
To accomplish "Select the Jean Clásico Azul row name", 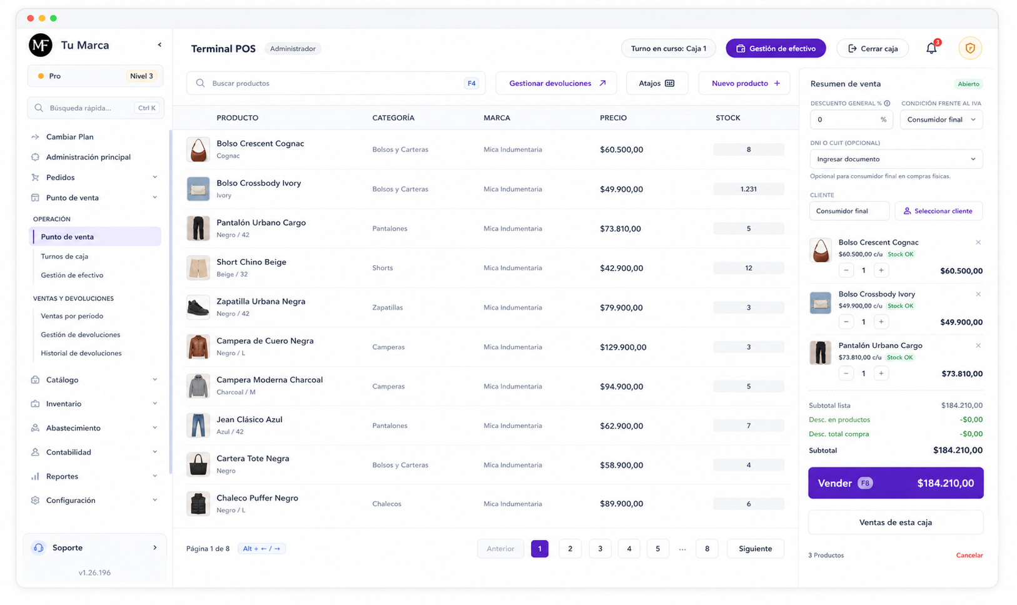I will [x=250, y=420].
